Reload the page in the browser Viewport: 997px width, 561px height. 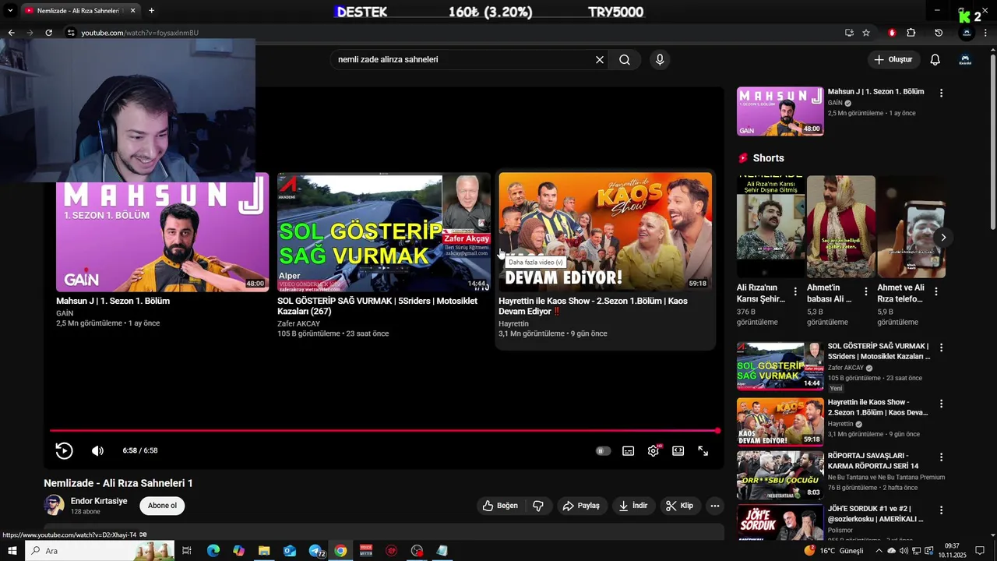pyautogui.click(x=48, y=33)
